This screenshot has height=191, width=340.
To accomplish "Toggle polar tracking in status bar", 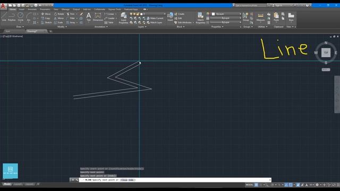I will click(x=272, y=185).
